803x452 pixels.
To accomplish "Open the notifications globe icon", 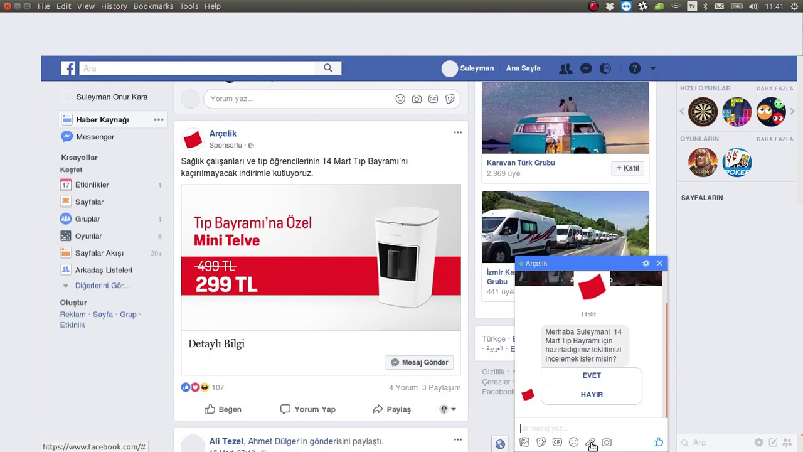I will point(605,68).
